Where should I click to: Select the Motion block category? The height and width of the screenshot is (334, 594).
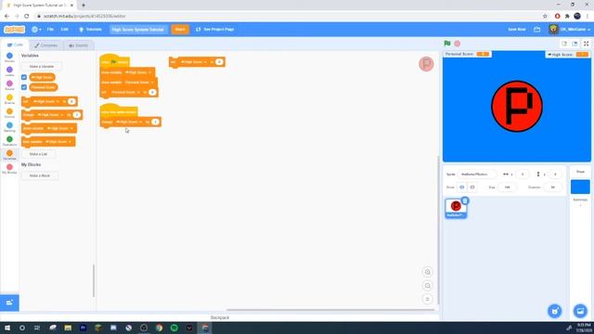pyautogui.click(x=9, y=58)
